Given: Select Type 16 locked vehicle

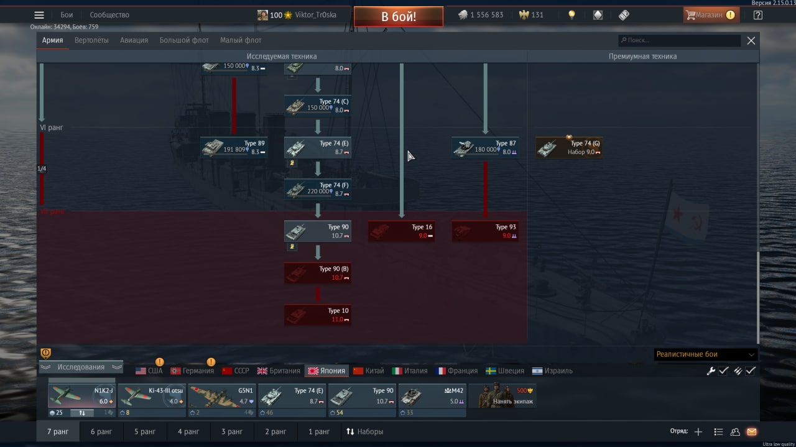Looking at the screenshot, I should tap(401, 231).
